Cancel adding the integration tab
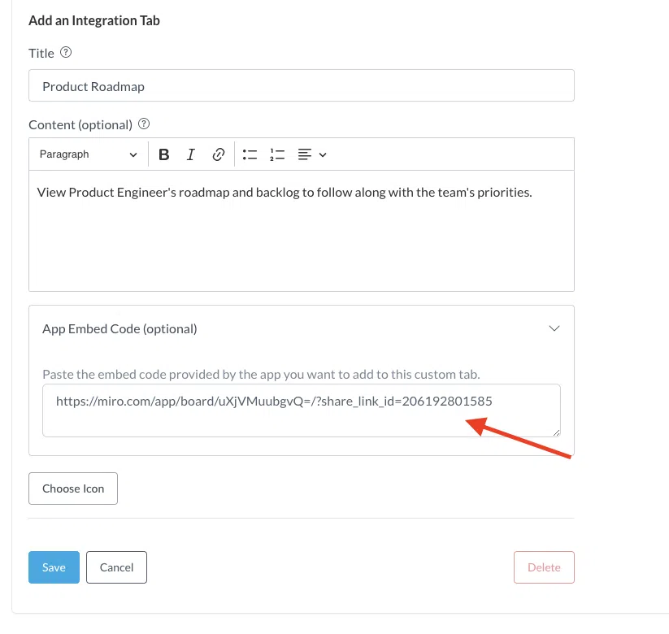Screen dimensions: 669x634 [x=116, y=567]
